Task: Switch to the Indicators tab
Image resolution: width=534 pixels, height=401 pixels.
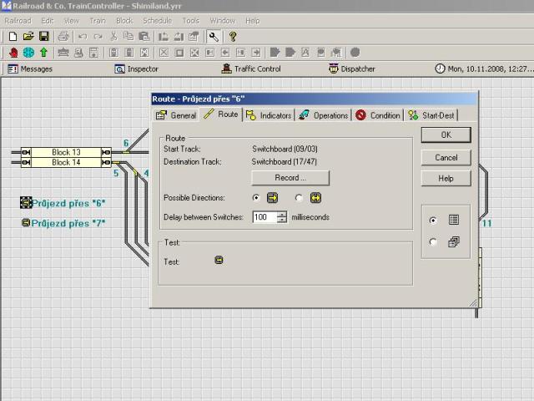Action: 269,115
